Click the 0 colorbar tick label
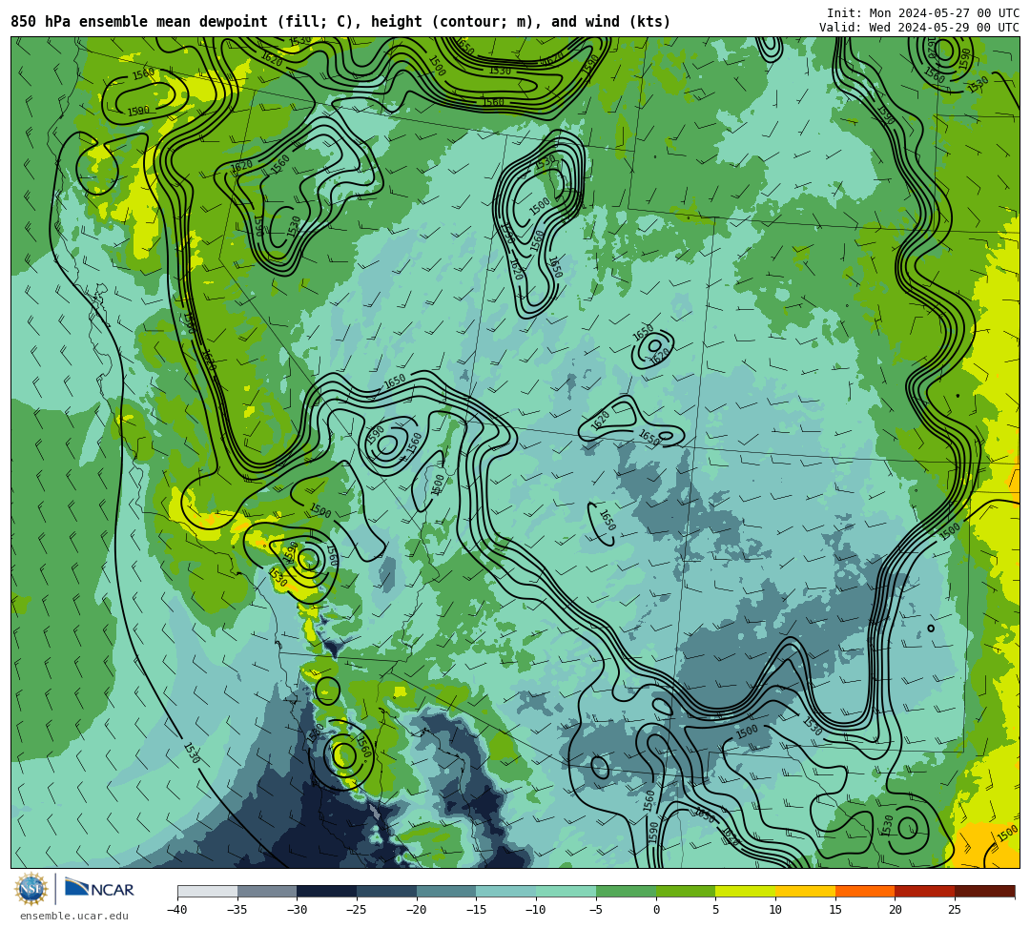The height and width of the screenshot is (928, 1030). (x=656, y=910)
